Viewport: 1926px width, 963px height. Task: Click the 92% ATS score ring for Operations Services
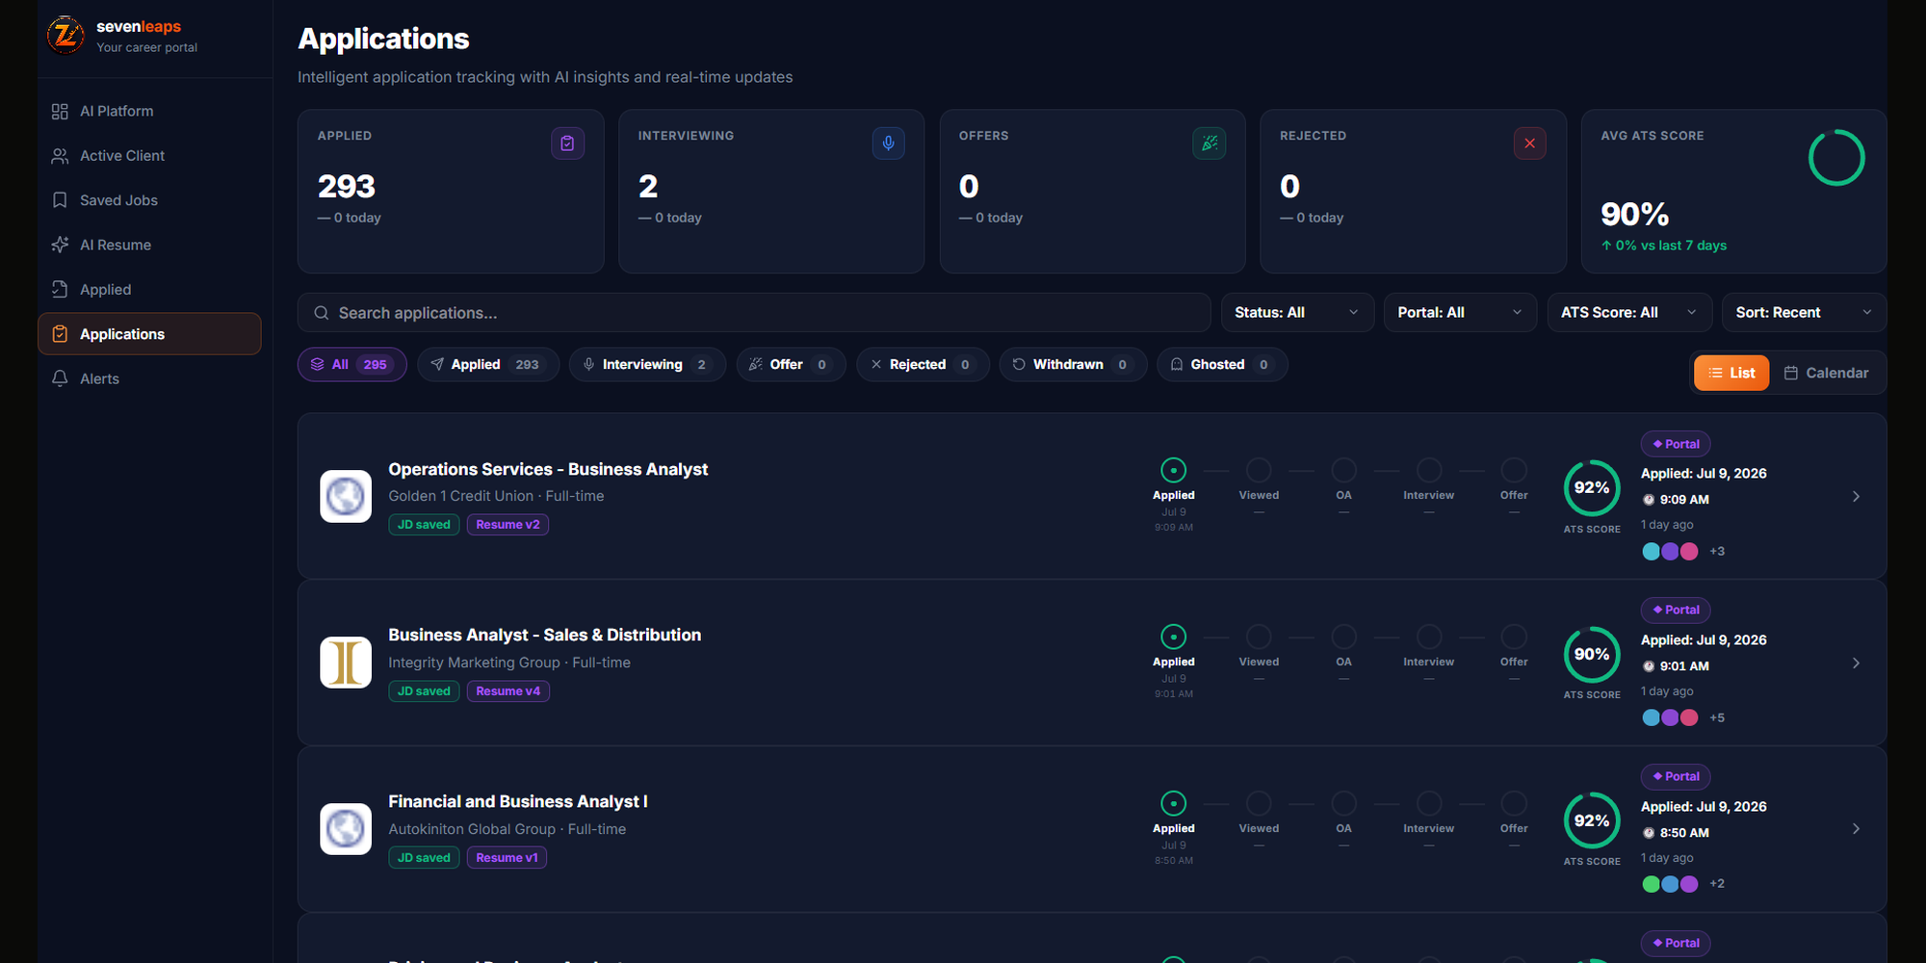[1592, 488]
